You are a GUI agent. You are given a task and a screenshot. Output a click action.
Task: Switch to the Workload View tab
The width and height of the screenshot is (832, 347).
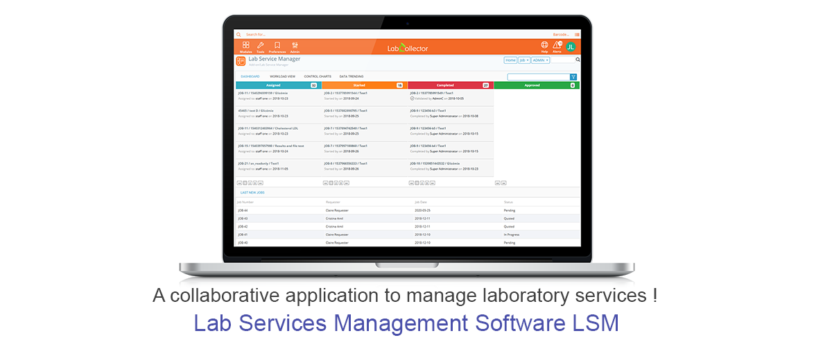[x=282, y=76]
